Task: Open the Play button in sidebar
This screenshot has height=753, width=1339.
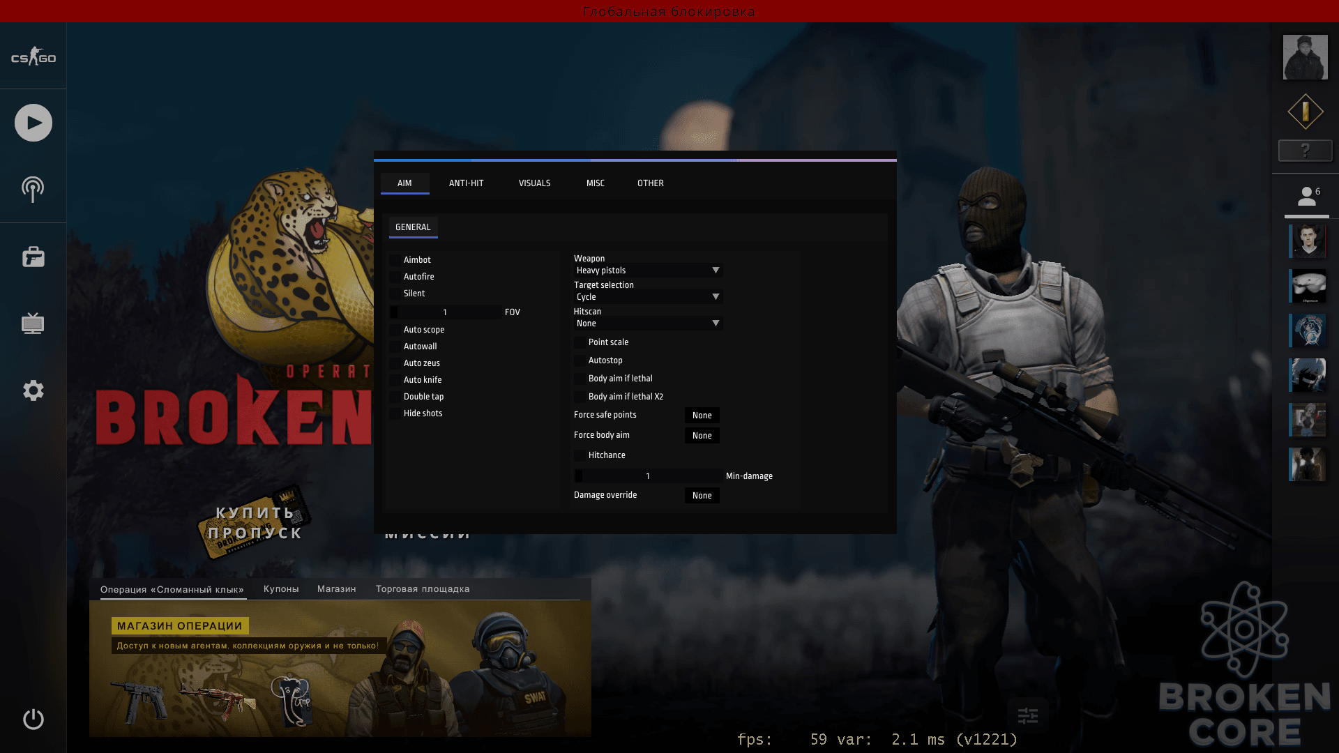Action: click(x=33, y=123)
